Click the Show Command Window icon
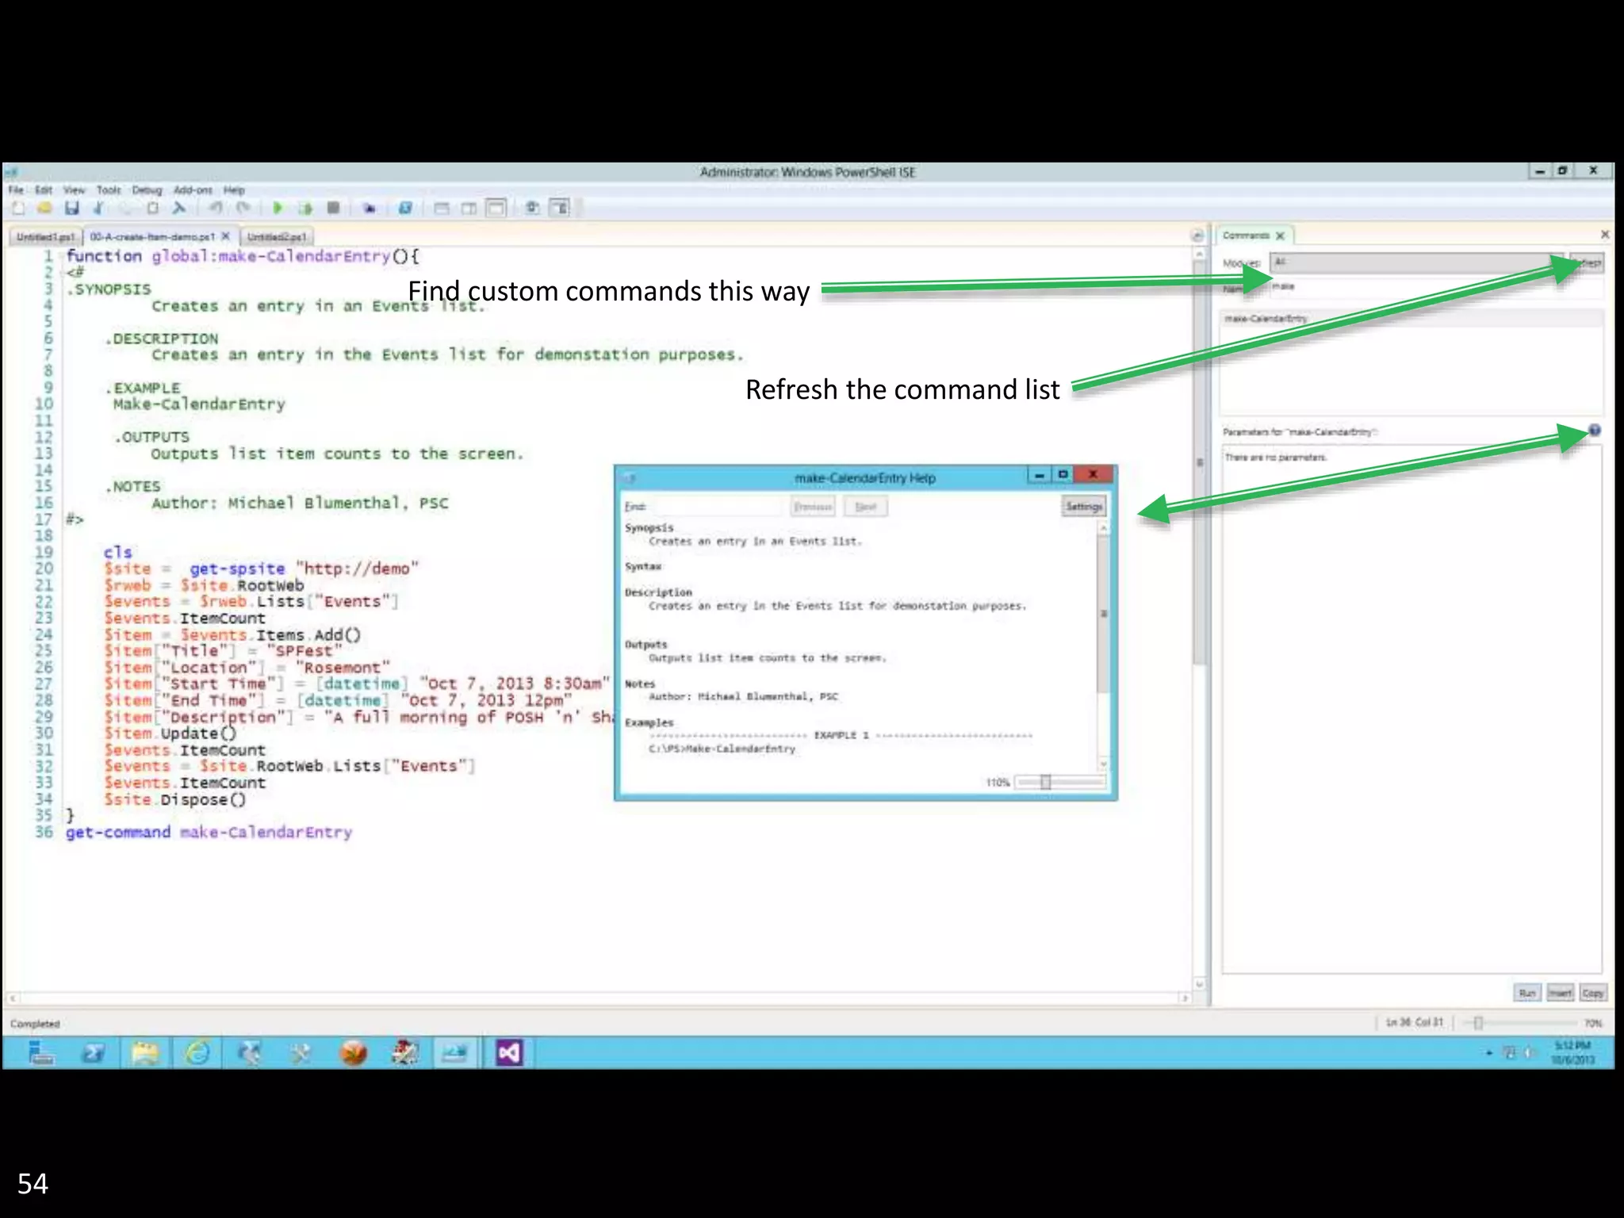 (533, 209)
